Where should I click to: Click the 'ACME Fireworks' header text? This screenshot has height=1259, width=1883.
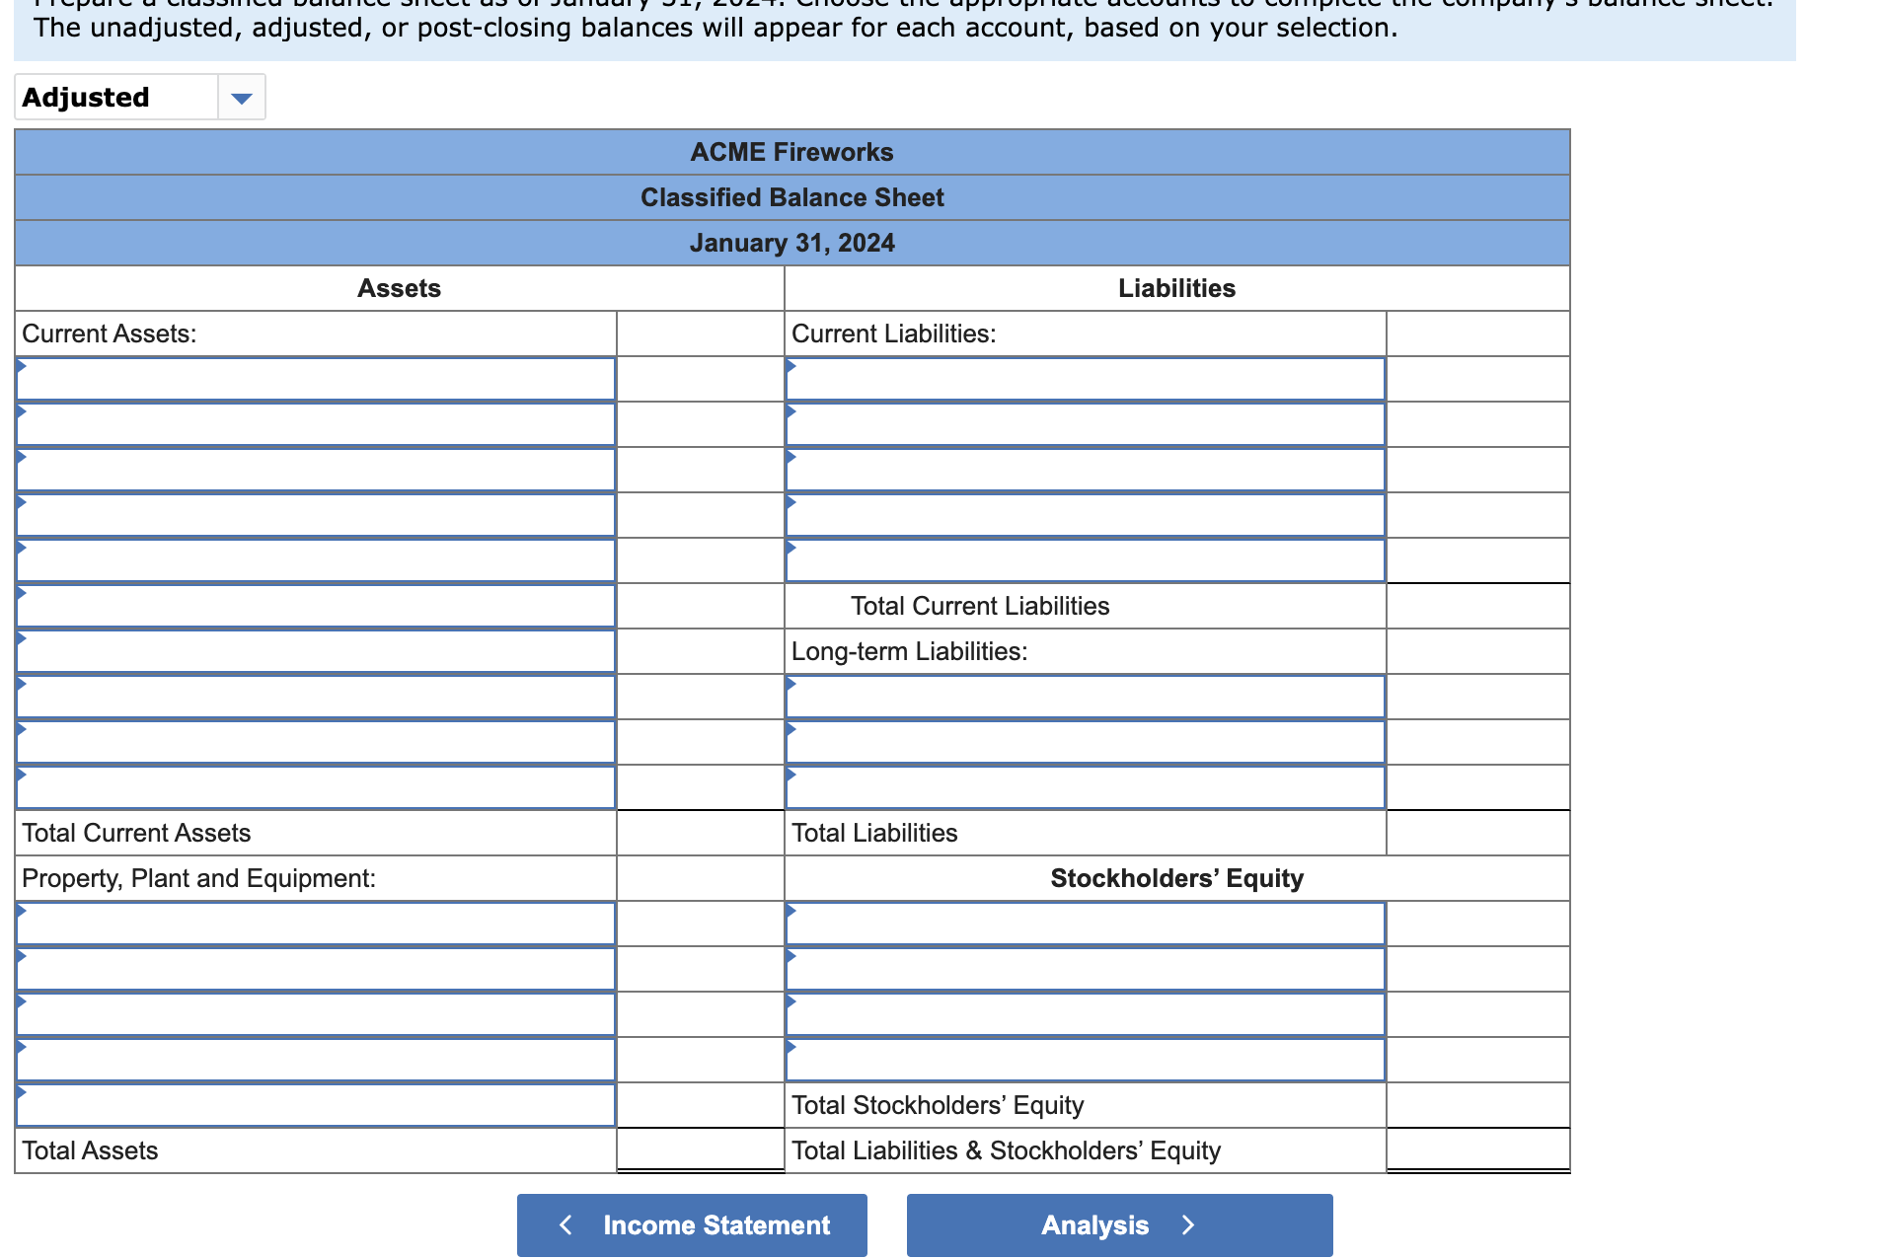tap(792, 152)
